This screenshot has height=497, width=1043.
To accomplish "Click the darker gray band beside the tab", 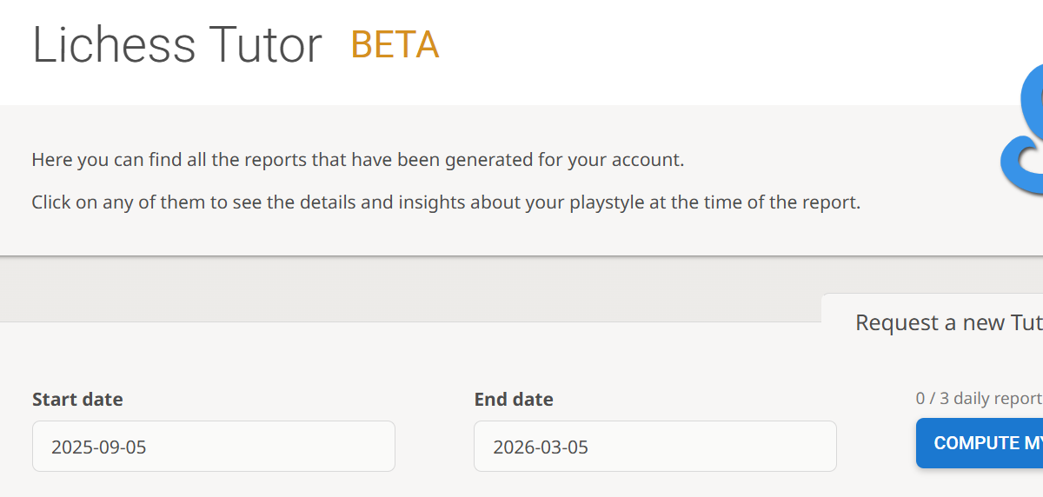I will (x=409, y=289).
